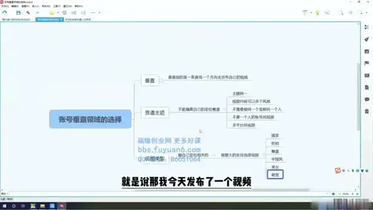Select the 主题统一 subtopic
This screenshot has height=210, width=373.
coord(240,94)
